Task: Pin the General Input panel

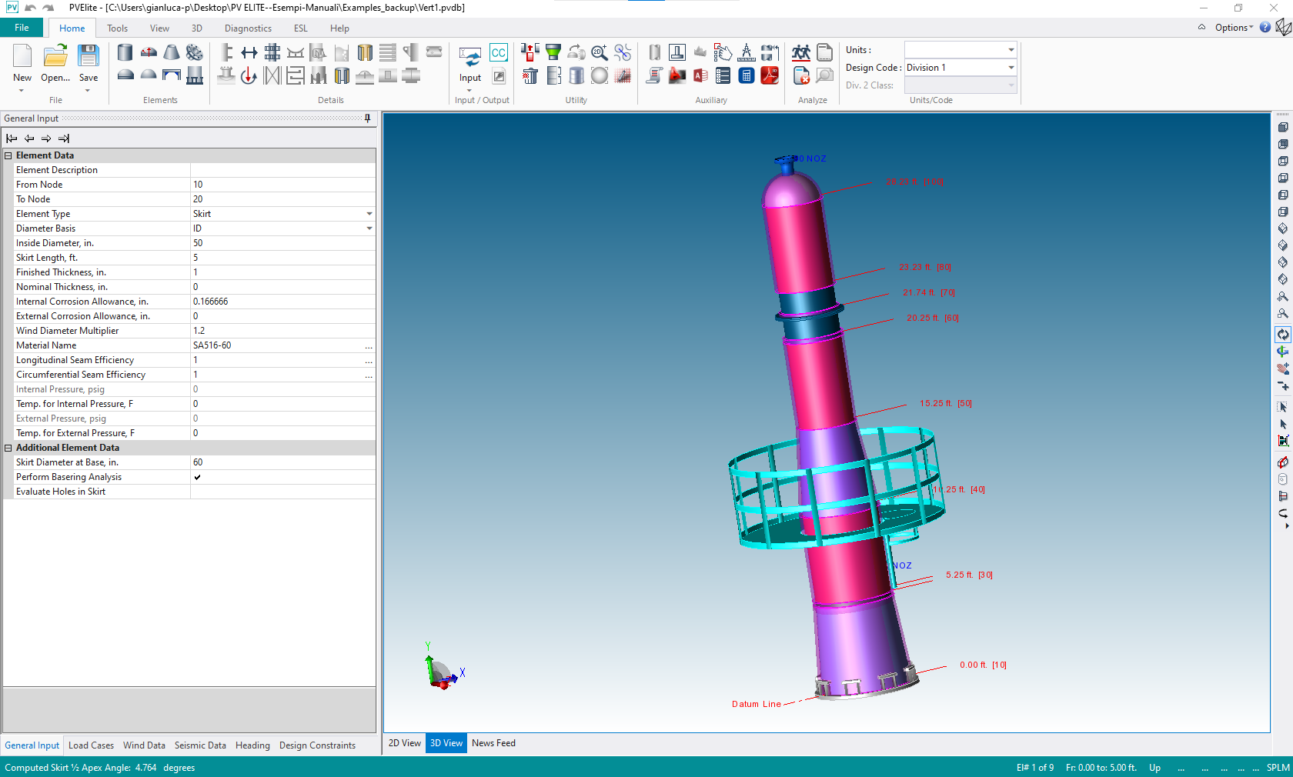Action: (367, 118)
